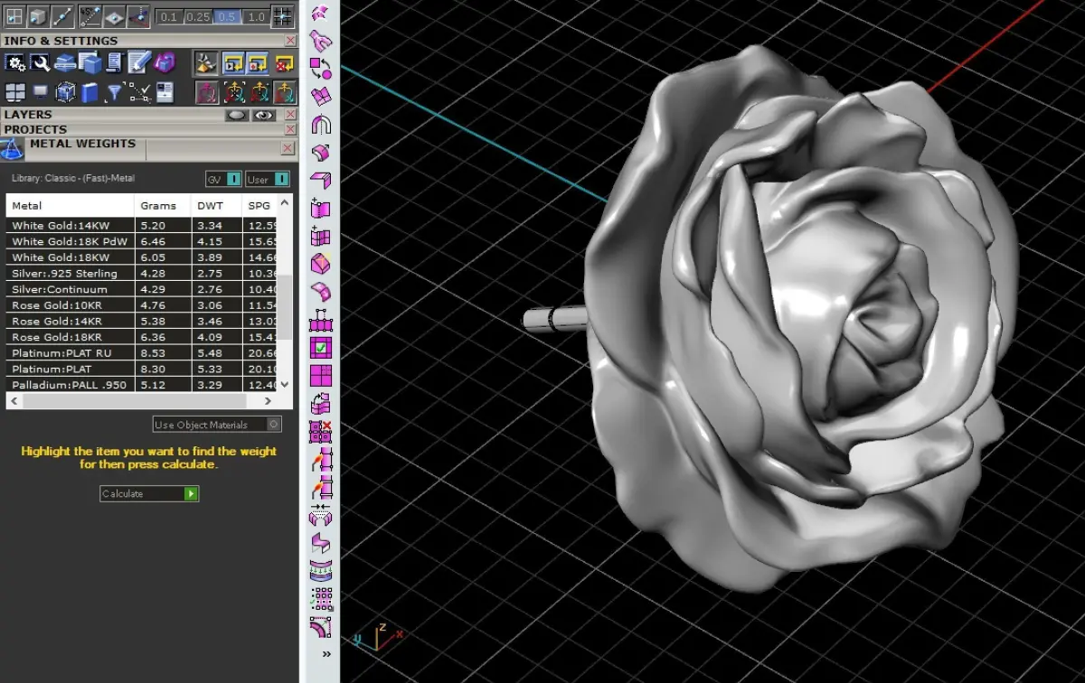Open the wrench settings icon

click(40, 62)
